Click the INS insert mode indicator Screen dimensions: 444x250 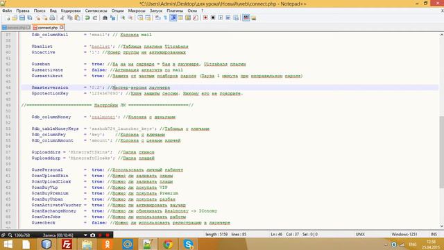tap(434, 235)
